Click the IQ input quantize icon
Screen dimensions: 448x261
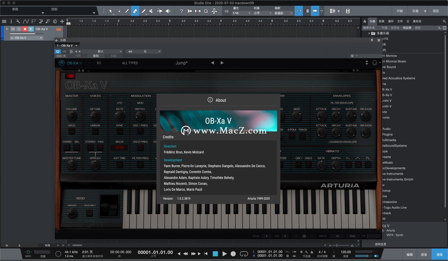point(226,11)
